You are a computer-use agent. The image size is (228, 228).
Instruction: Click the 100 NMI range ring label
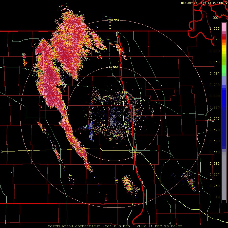coord(114,20)
